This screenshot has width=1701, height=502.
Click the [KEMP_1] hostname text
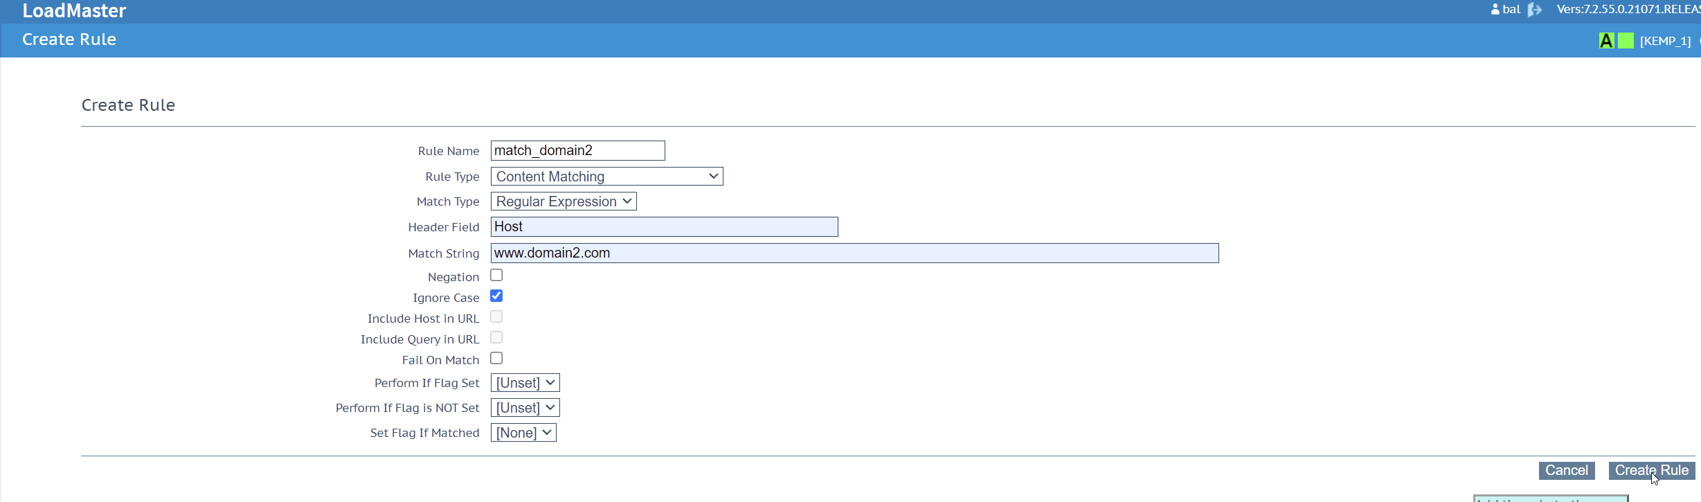[1666, 42]
